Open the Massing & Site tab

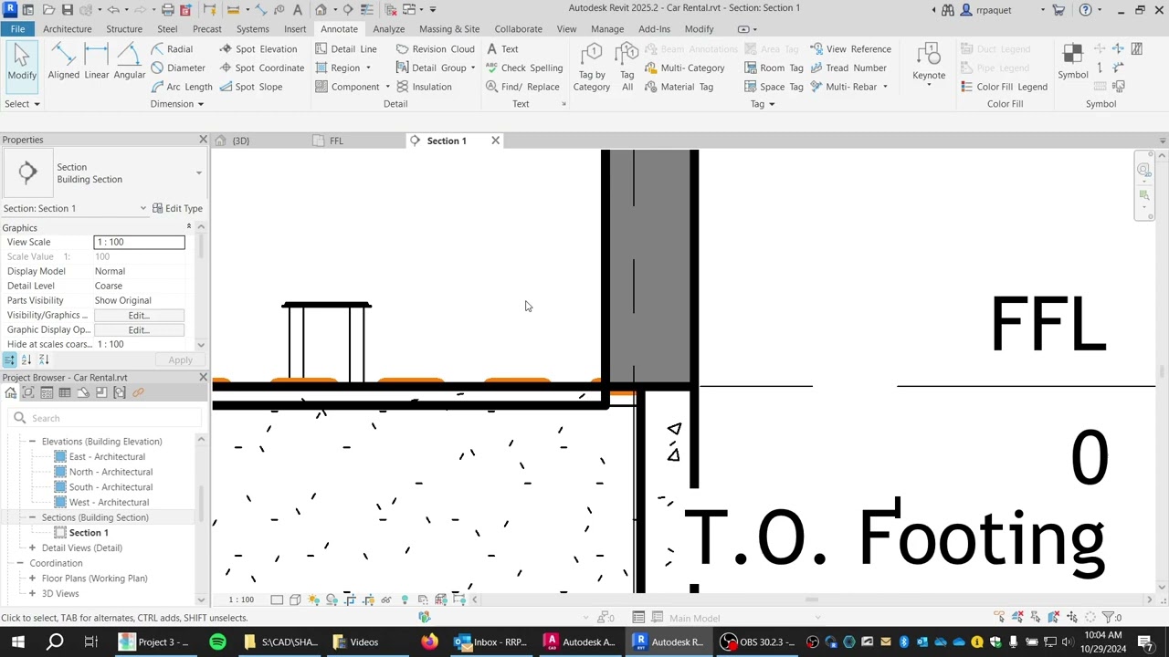(449, 29)
